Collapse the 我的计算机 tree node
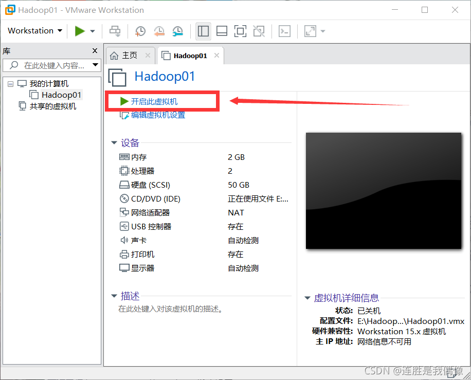The width and height of the screenshot is (471, 380). pos(10,84)
